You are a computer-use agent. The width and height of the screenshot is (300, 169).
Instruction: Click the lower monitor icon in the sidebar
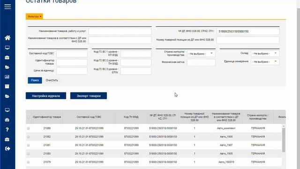pos(7,110)
